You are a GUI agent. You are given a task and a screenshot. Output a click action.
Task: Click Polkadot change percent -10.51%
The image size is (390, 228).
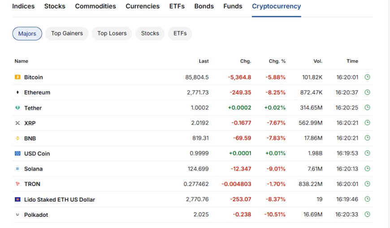275,214
